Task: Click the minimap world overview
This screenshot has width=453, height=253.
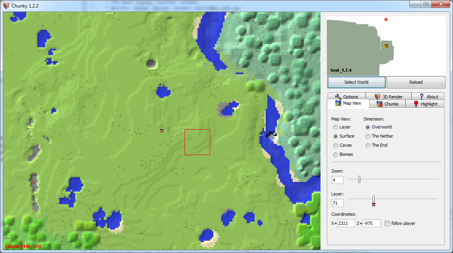Action: (386, 46)
